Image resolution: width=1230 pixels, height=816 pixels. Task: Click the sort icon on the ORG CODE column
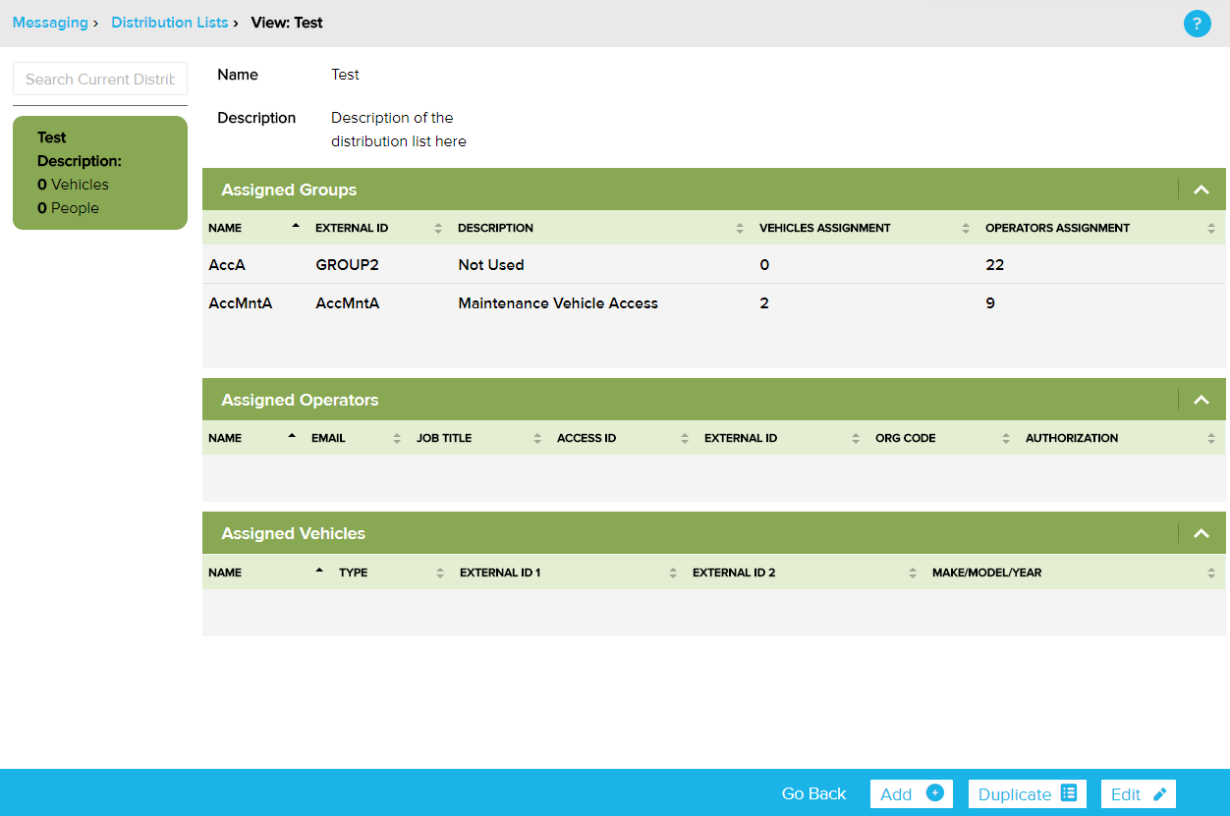pyautogui.click(x=1005, y=438)
